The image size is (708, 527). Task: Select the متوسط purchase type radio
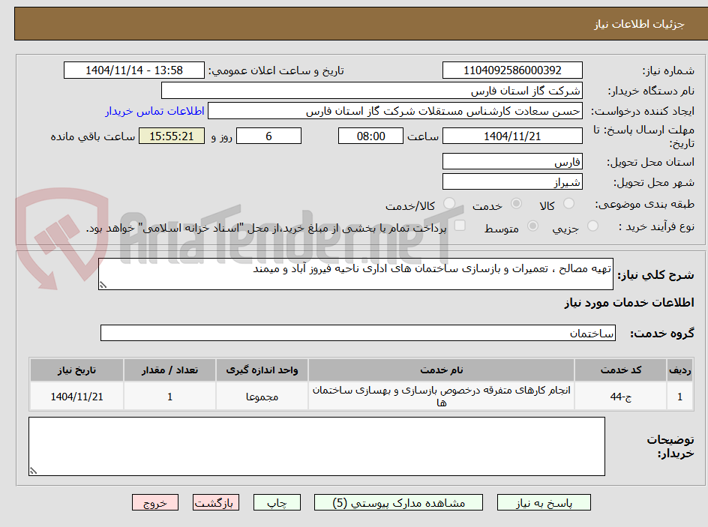532,226
